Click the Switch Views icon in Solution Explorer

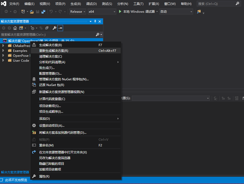[x=21, y=28]
